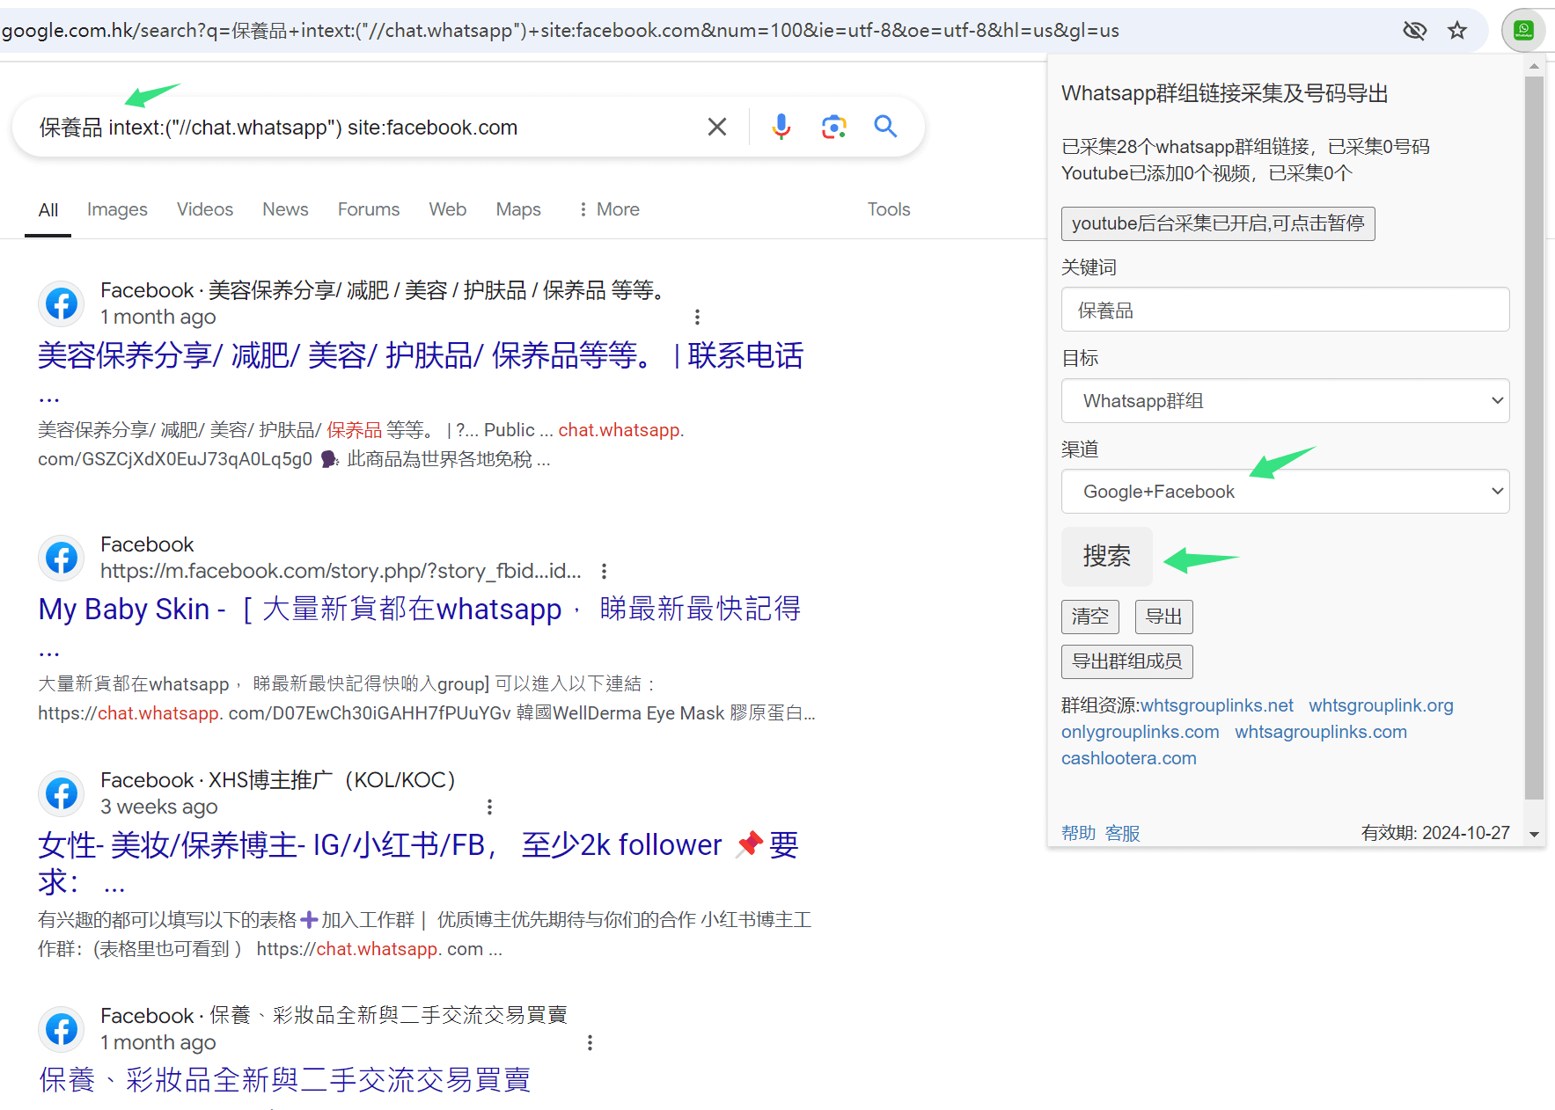Open the Tools search options
The height and width of the screenshot is (1110, 1555).
889,209
